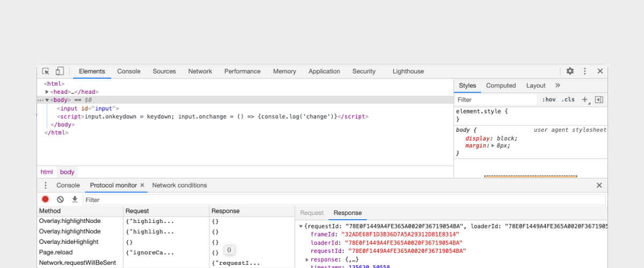Toggle the :hov element state button
644x268 pixels.
click(x=548, y=100)
